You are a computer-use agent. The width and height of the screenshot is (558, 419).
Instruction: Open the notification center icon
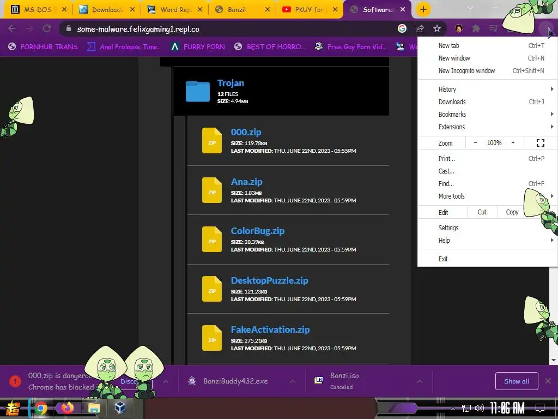coord(540,408)
